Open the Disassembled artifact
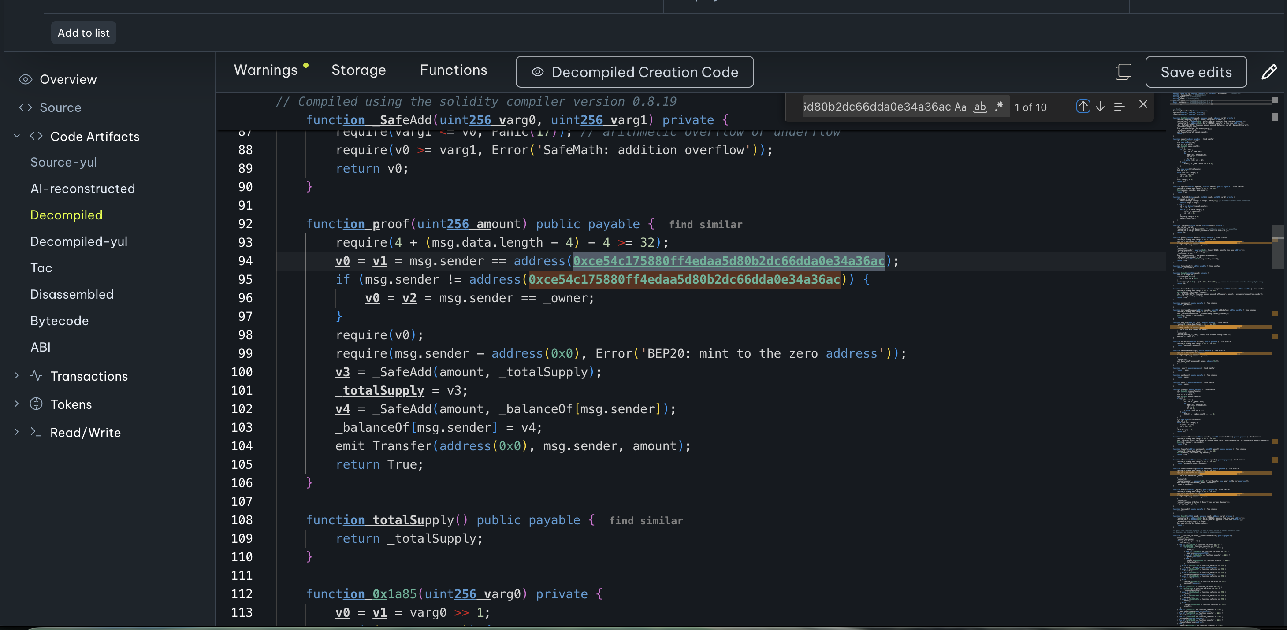 (x=71, y=295)
